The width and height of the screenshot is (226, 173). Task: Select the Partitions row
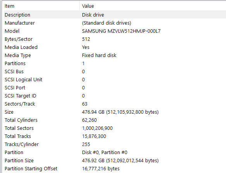(115, 64)
